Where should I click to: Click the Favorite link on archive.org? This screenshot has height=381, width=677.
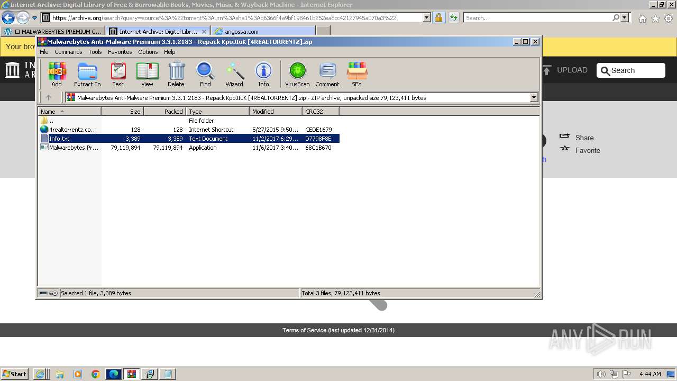[x=580, y=150]
